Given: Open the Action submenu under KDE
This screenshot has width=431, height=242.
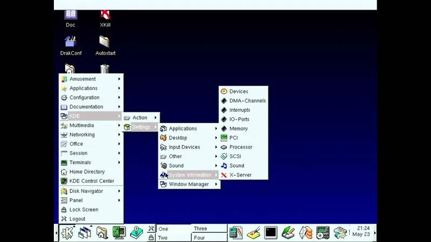Looking at the screenshot, I should (141, 118).
